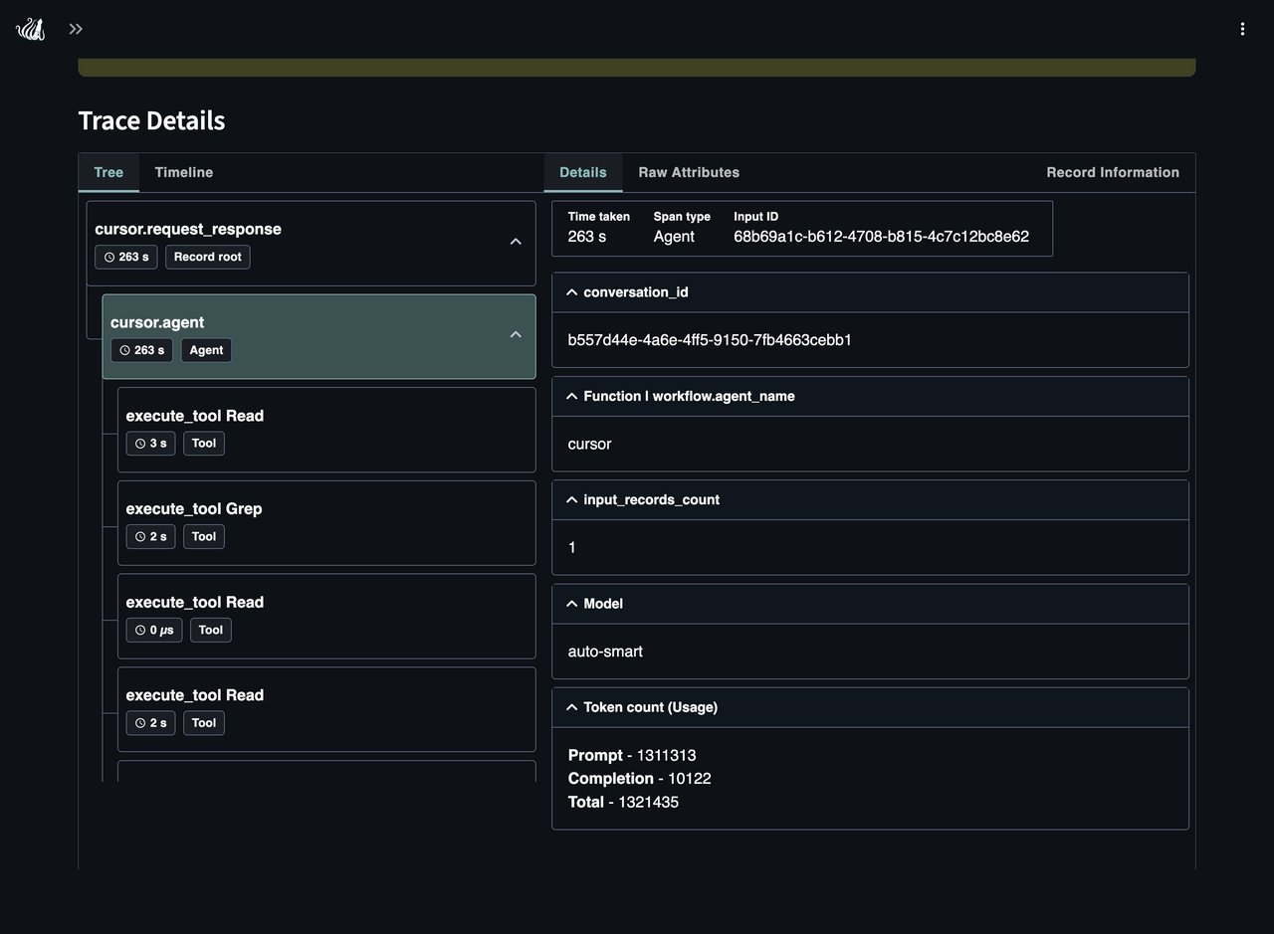Click the auto-smart model value
This screenshot has width=1274, height=934.
tap(605, 652)
